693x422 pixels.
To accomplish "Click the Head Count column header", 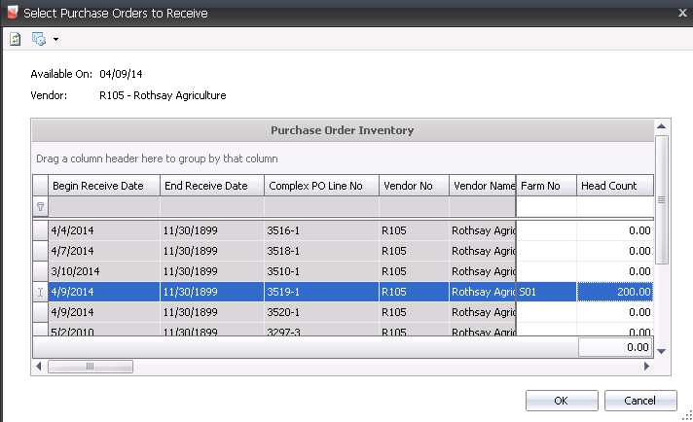I will point(613,185).
